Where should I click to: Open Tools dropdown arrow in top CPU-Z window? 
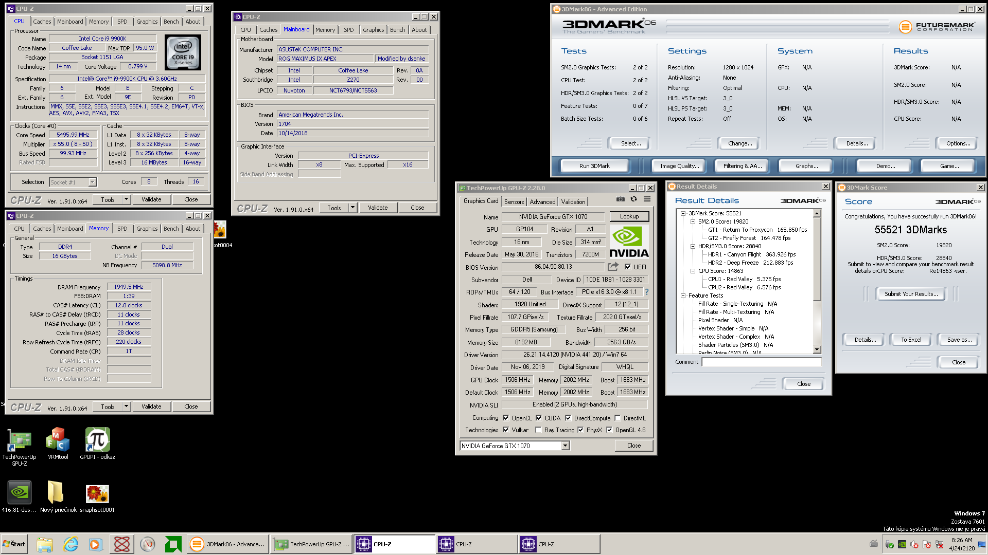point(126,199)
